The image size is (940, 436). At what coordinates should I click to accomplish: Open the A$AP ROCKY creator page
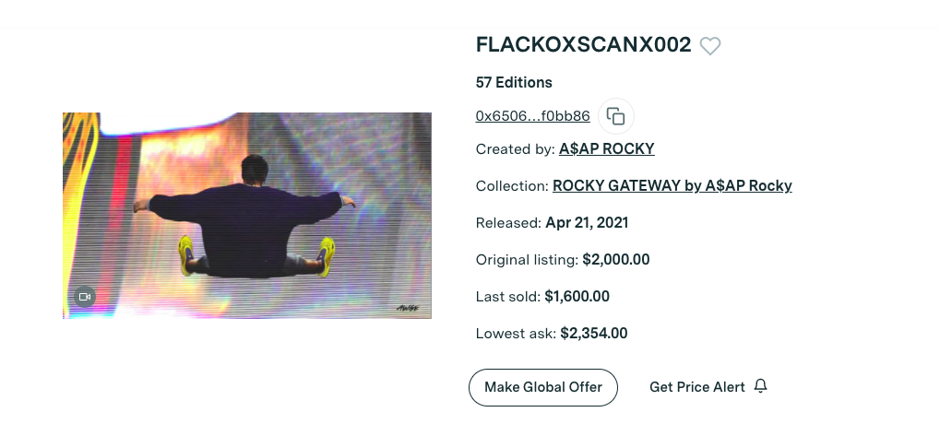coord(606,148)
